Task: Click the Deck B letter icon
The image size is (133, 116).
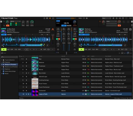Action: pyautogui.click(x=131, y=30)
